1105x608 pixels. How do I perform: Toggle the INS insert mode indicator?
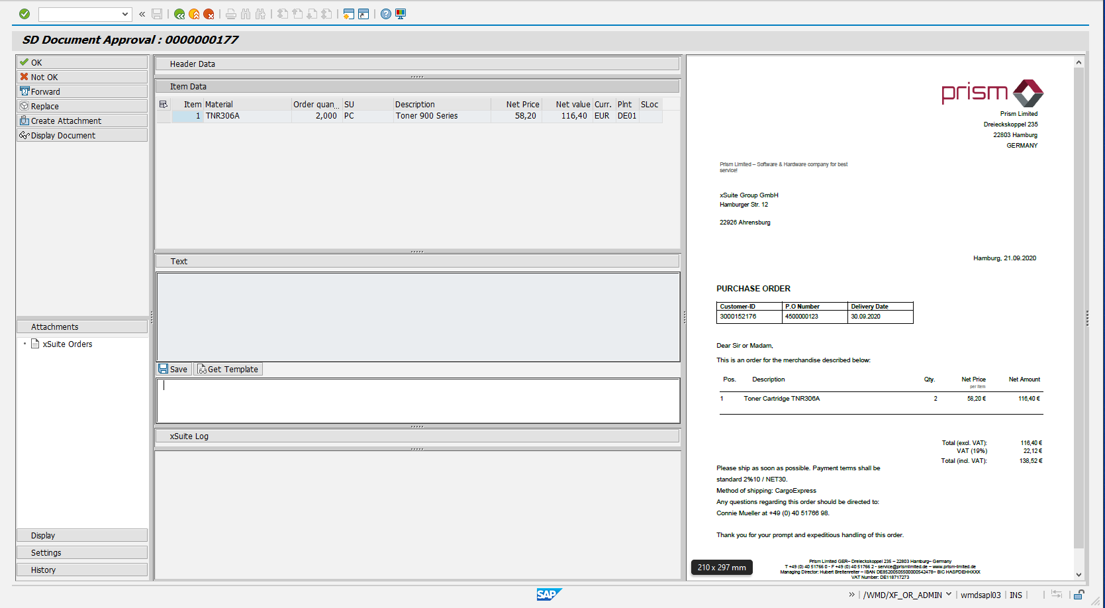pos(1016,595)
